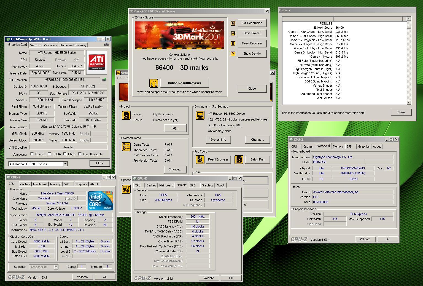This screenshot has width=423, height=286.
Task: Click the DRAM Frequency 500.1 MHz value
Action: 198,217
